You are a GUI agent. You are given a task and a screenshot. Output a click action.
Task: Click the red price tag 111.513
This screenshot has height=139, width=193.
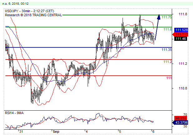tap(181, 34)
